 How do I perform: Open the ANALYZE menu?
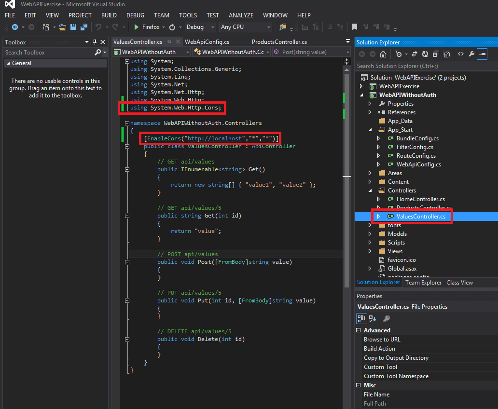(x=241, y=15)
